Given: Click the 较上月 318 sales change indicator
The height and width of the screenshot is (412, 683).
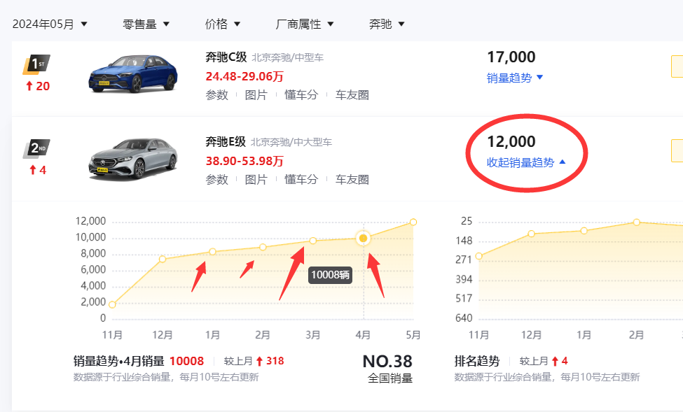Looking at the screenshot, I should [x=254, y=361].
